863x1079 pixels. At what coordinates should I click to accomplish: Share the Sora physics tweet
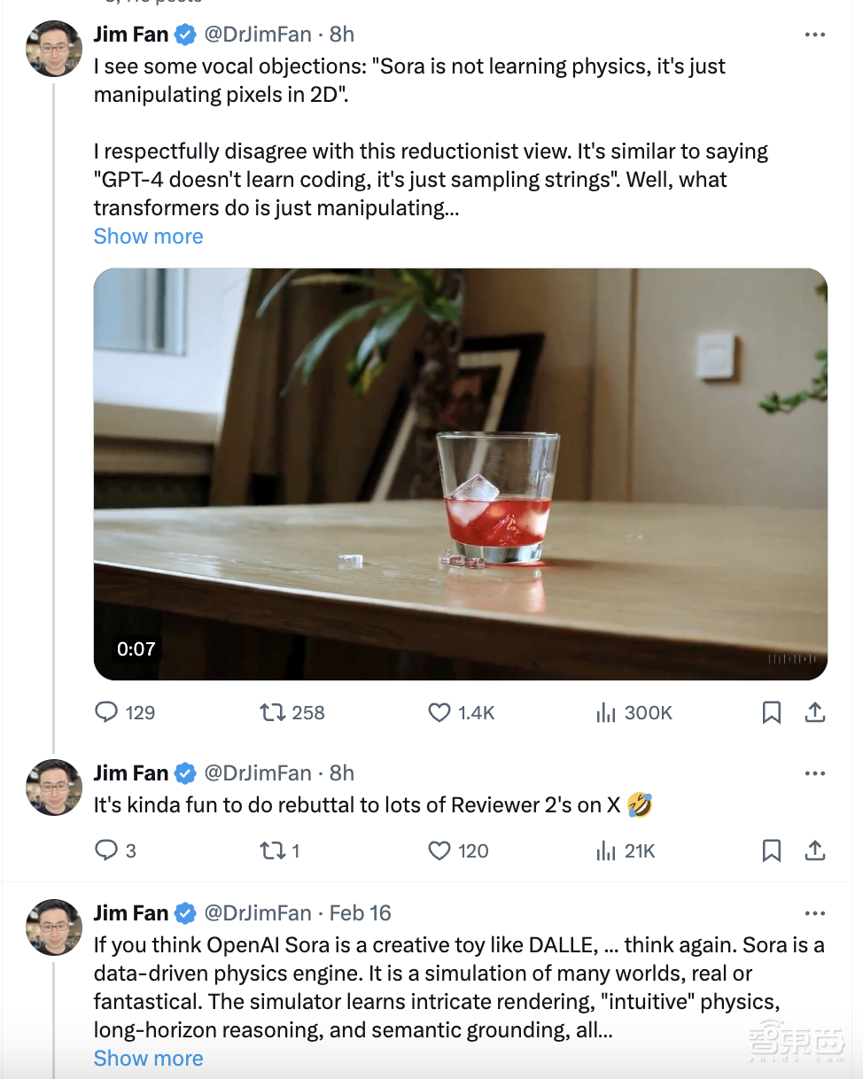pyautogui.click(x=815, y=712)
